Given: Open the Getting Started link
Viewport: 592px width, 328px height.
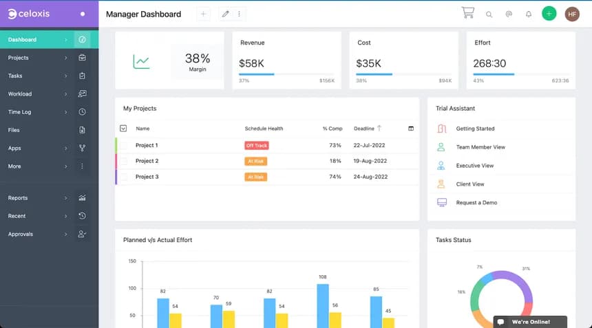Looking at the screenshot, I should 475,129.
